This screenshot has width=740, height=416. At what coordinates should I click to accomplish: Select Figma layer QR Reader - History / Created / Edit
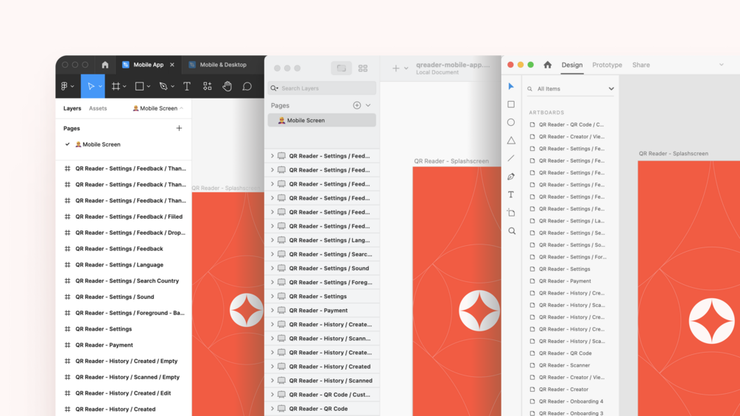[124, 393]
